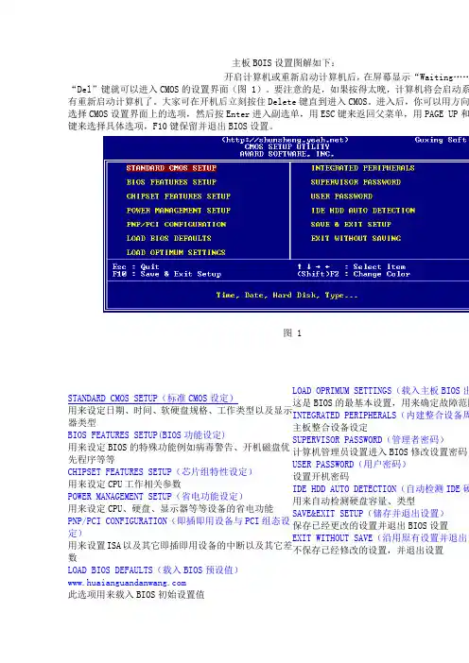Click SAVE&EXIT SETUP heading

[x=369, y=514]
